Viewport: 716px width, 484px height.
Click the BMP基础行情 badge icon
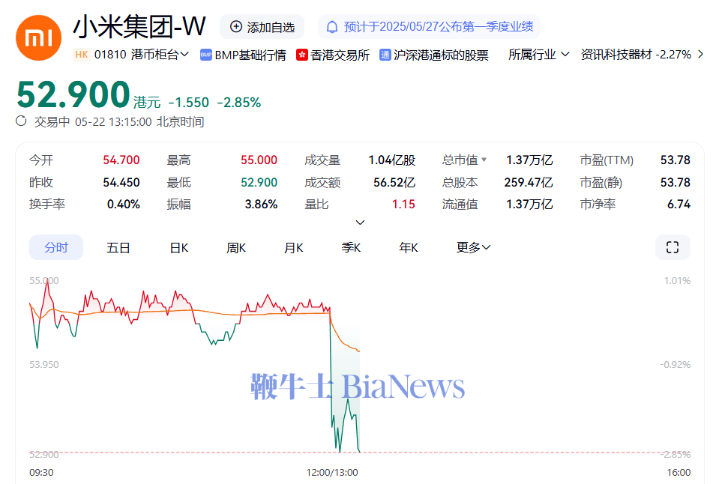[x=206, y=55]
